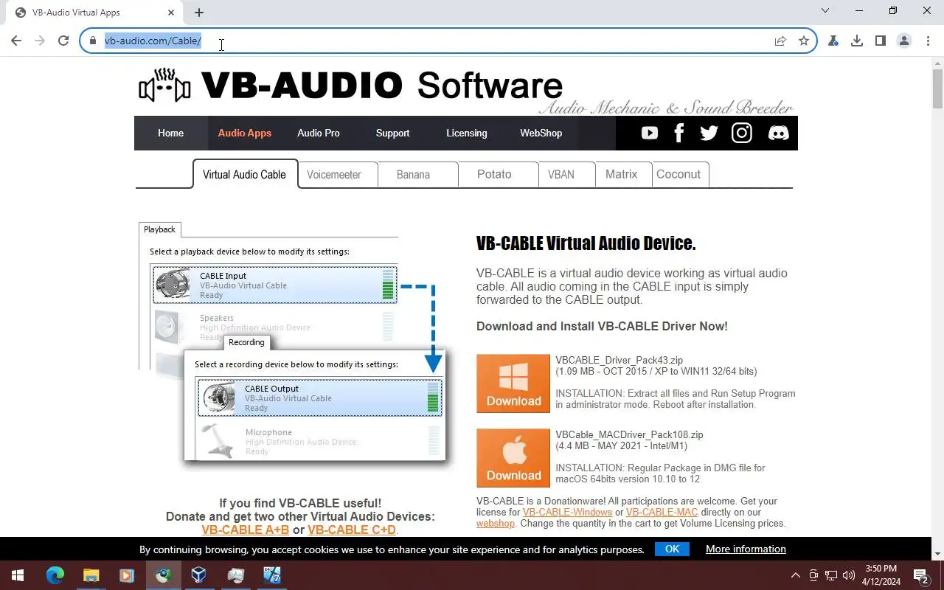The image size is (944, 590).
Task: Open the More information cookie link
Action: point(746,549)
